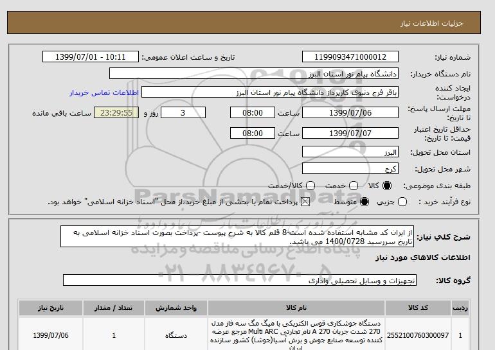
Task: Click the product code 2552100760300097 cell
Action: tap(418, 335)
